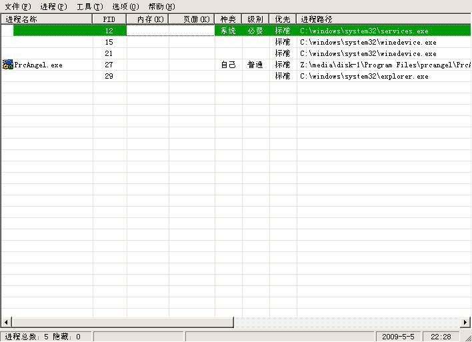472x342 pixels.
Task: Click winedevice.exe path in PID 21 row
Action: [368, 53]
